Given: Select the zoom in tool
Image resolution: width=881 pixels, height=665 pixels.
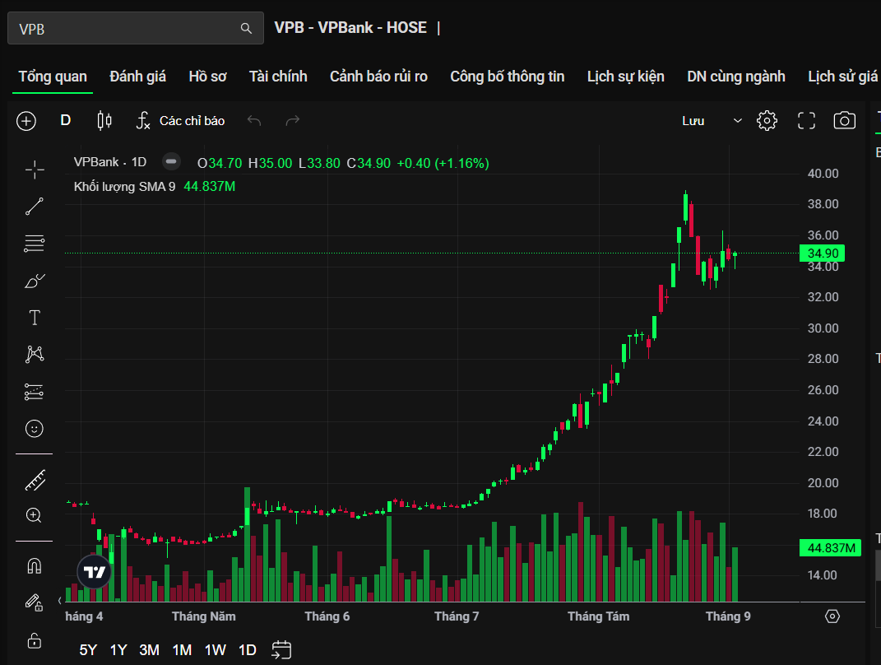Looking at the screenshot, I should point(34,515).
